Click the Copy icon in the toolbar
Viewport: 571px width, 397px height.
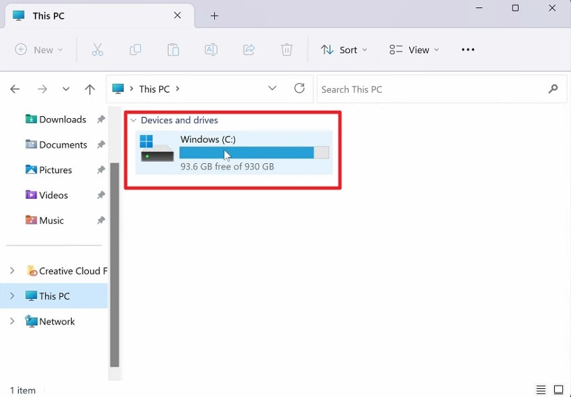(135, 49)
